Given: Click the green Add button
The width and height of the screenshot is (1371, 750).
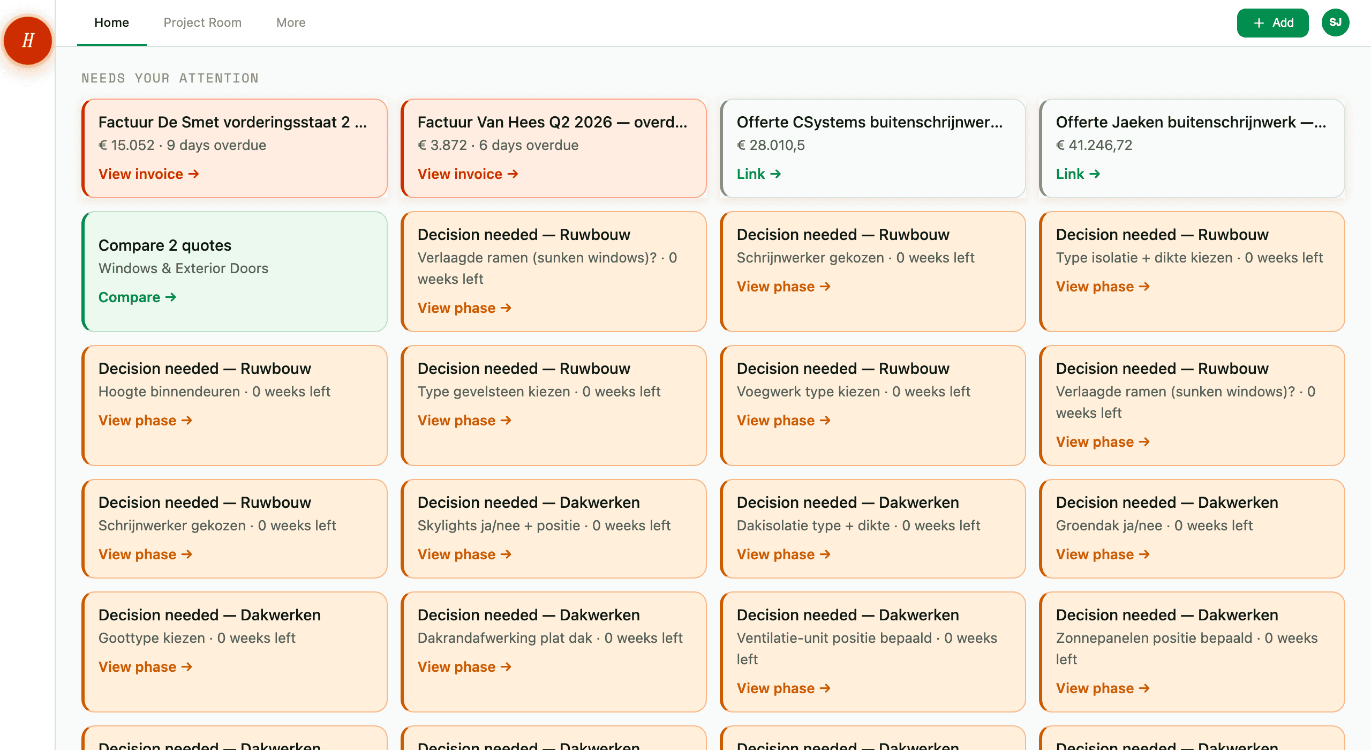Looking at the screenshot, I should pyautogui.click(x=1272, y=22).
